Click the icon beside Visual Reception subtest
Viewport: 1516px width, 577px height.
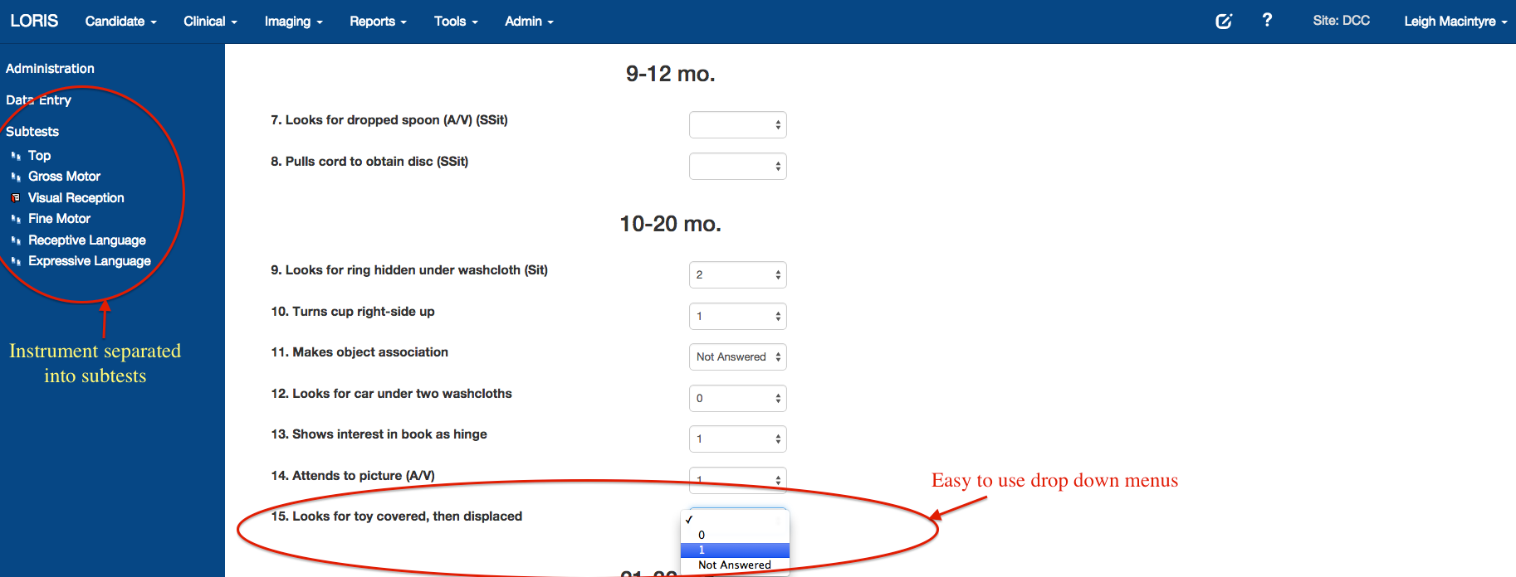pos(16,198)
